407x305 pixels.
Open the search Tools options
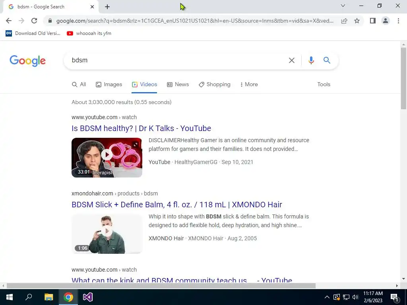click(324, 84)
